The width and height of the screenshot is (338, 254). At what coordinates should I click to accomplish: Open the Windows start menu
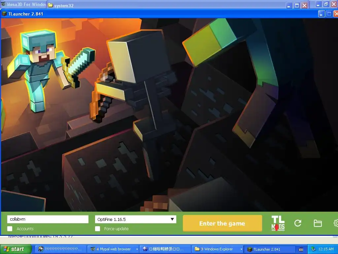pos(16,249)
